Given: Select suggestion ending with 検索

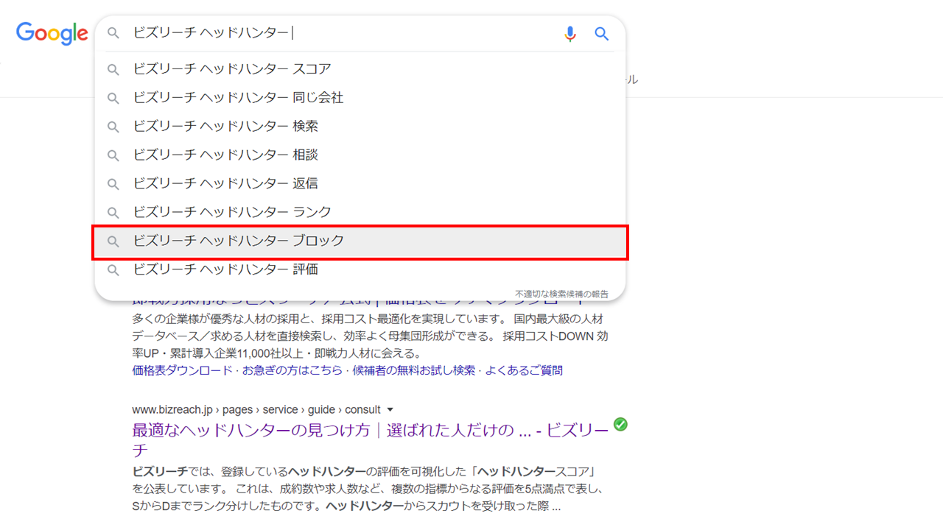Looking at the screenshot, I should point(360,127).
